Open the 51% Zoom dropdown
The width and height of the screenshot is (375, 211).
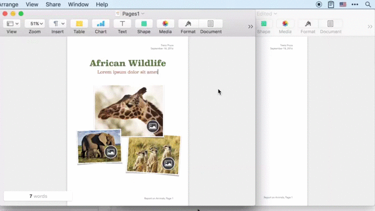(x=35, y=23)
